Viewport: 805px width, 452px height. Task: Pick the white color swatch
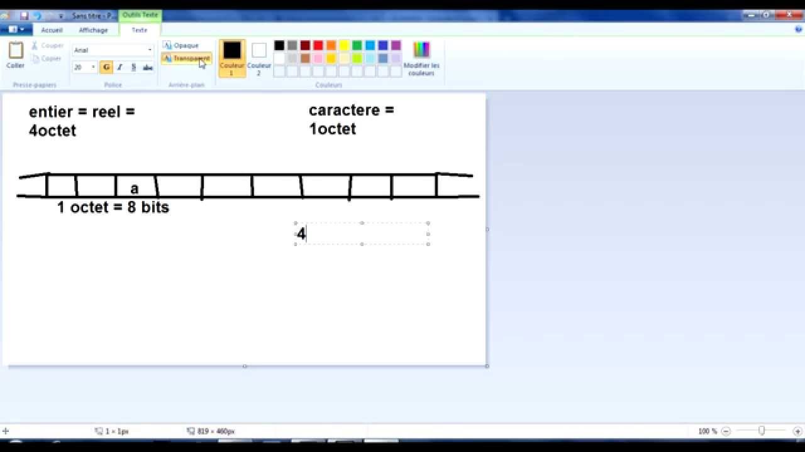pyautogui.click(x=279, y=58)
